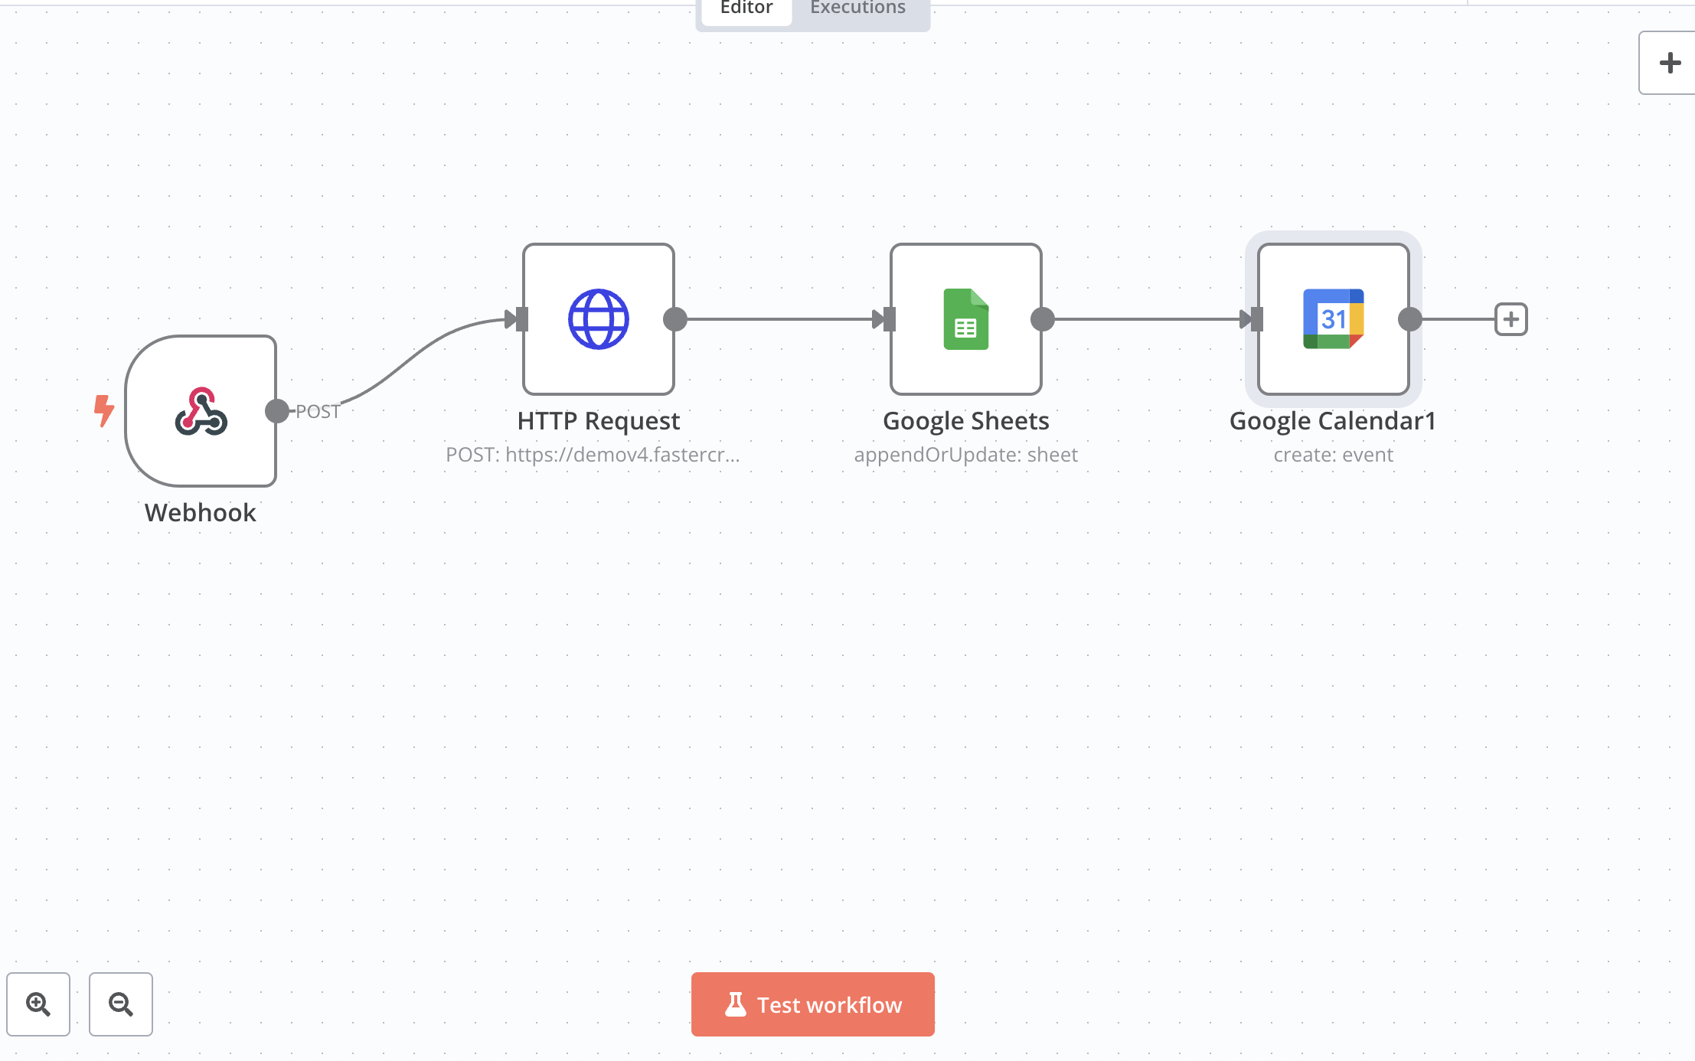Select the Editor tab
Viewport: 1695px width, 1061px height.
pos(746,9)
